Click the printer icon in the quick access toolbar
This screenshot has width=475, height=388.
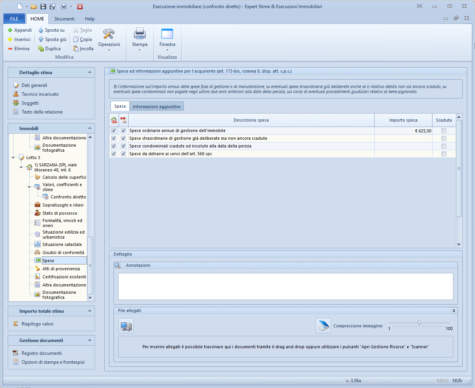coord(64,7)
